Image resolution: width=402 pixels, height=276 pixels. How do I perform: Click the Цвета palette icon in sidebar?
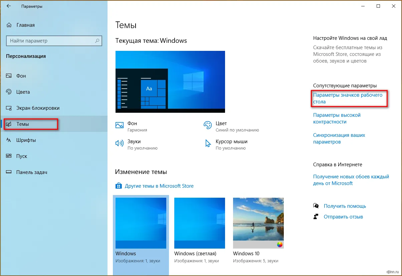pyautogui.click(x=9, y=92)
